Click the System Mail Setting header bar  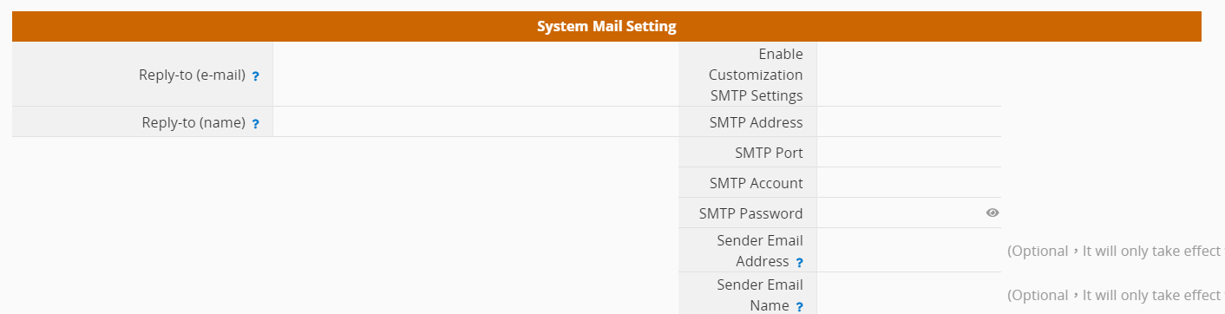click(606, 26)
